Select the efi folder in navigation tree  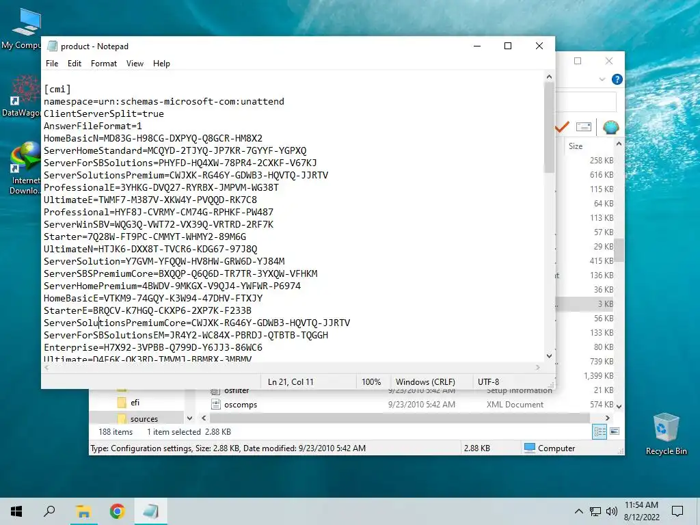tap(135, 402)
